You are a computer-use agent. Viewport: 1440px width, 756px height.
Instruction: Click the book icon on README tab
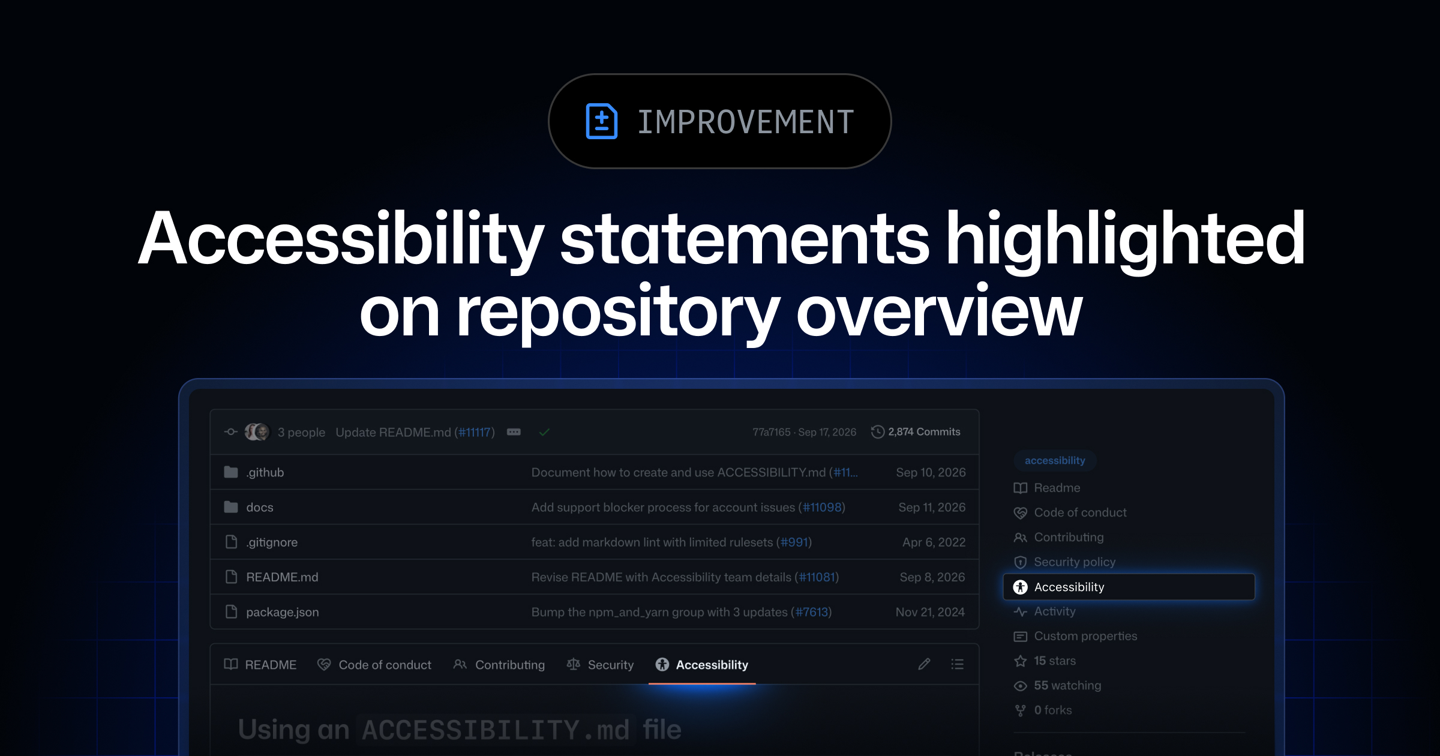click(x=231, y=664)
